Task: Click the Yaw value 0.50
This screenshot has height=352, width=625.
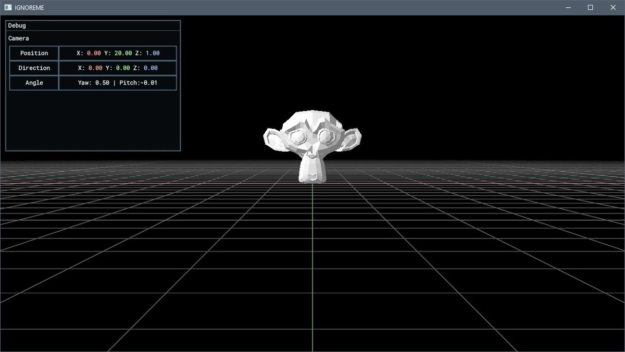Action: click(102, 83)
